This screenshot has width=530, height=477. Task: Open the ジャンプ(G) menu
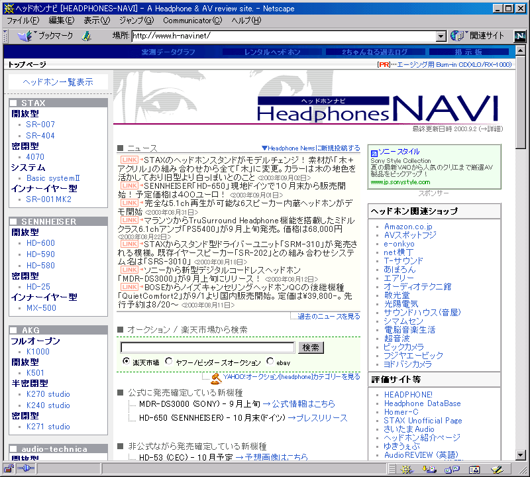[136, 21]
